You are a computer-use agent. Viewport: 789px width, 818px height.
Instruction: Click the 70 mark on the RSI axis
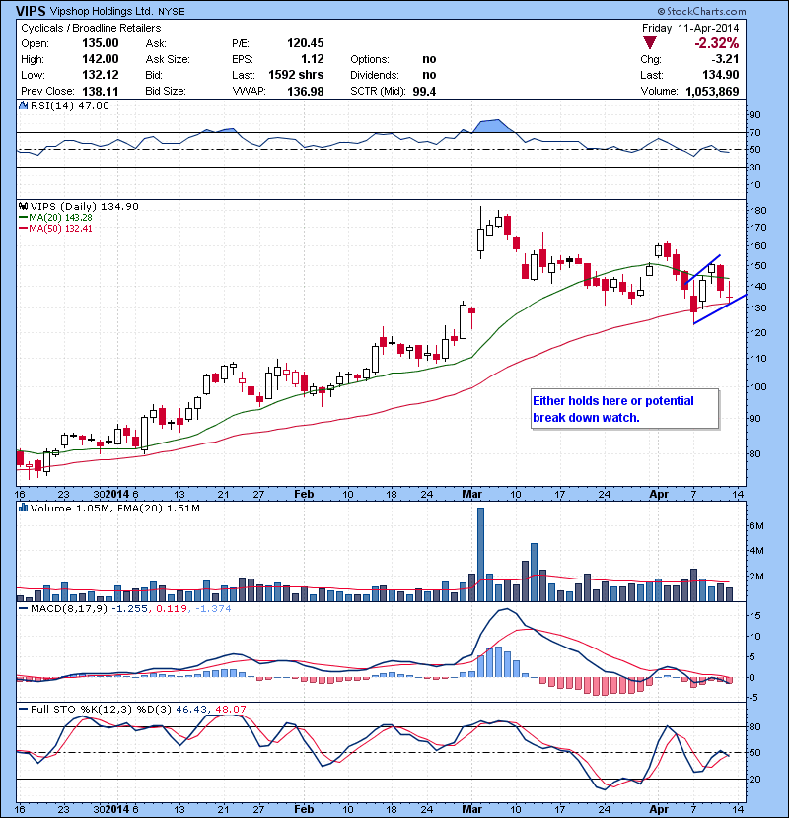(x=755, y=132)
